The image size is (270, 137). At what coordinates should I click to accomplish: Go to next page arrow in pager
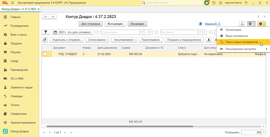tap(65, 133)
